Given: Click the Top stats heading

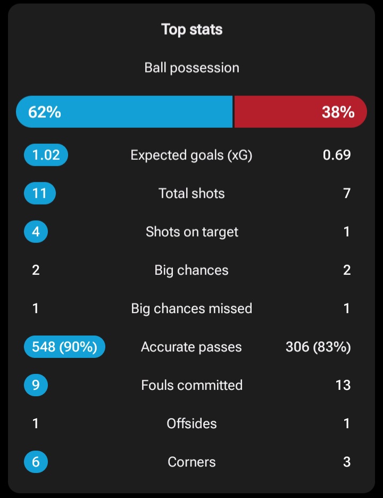Looking at the screenshot, I should coord(191,29).
